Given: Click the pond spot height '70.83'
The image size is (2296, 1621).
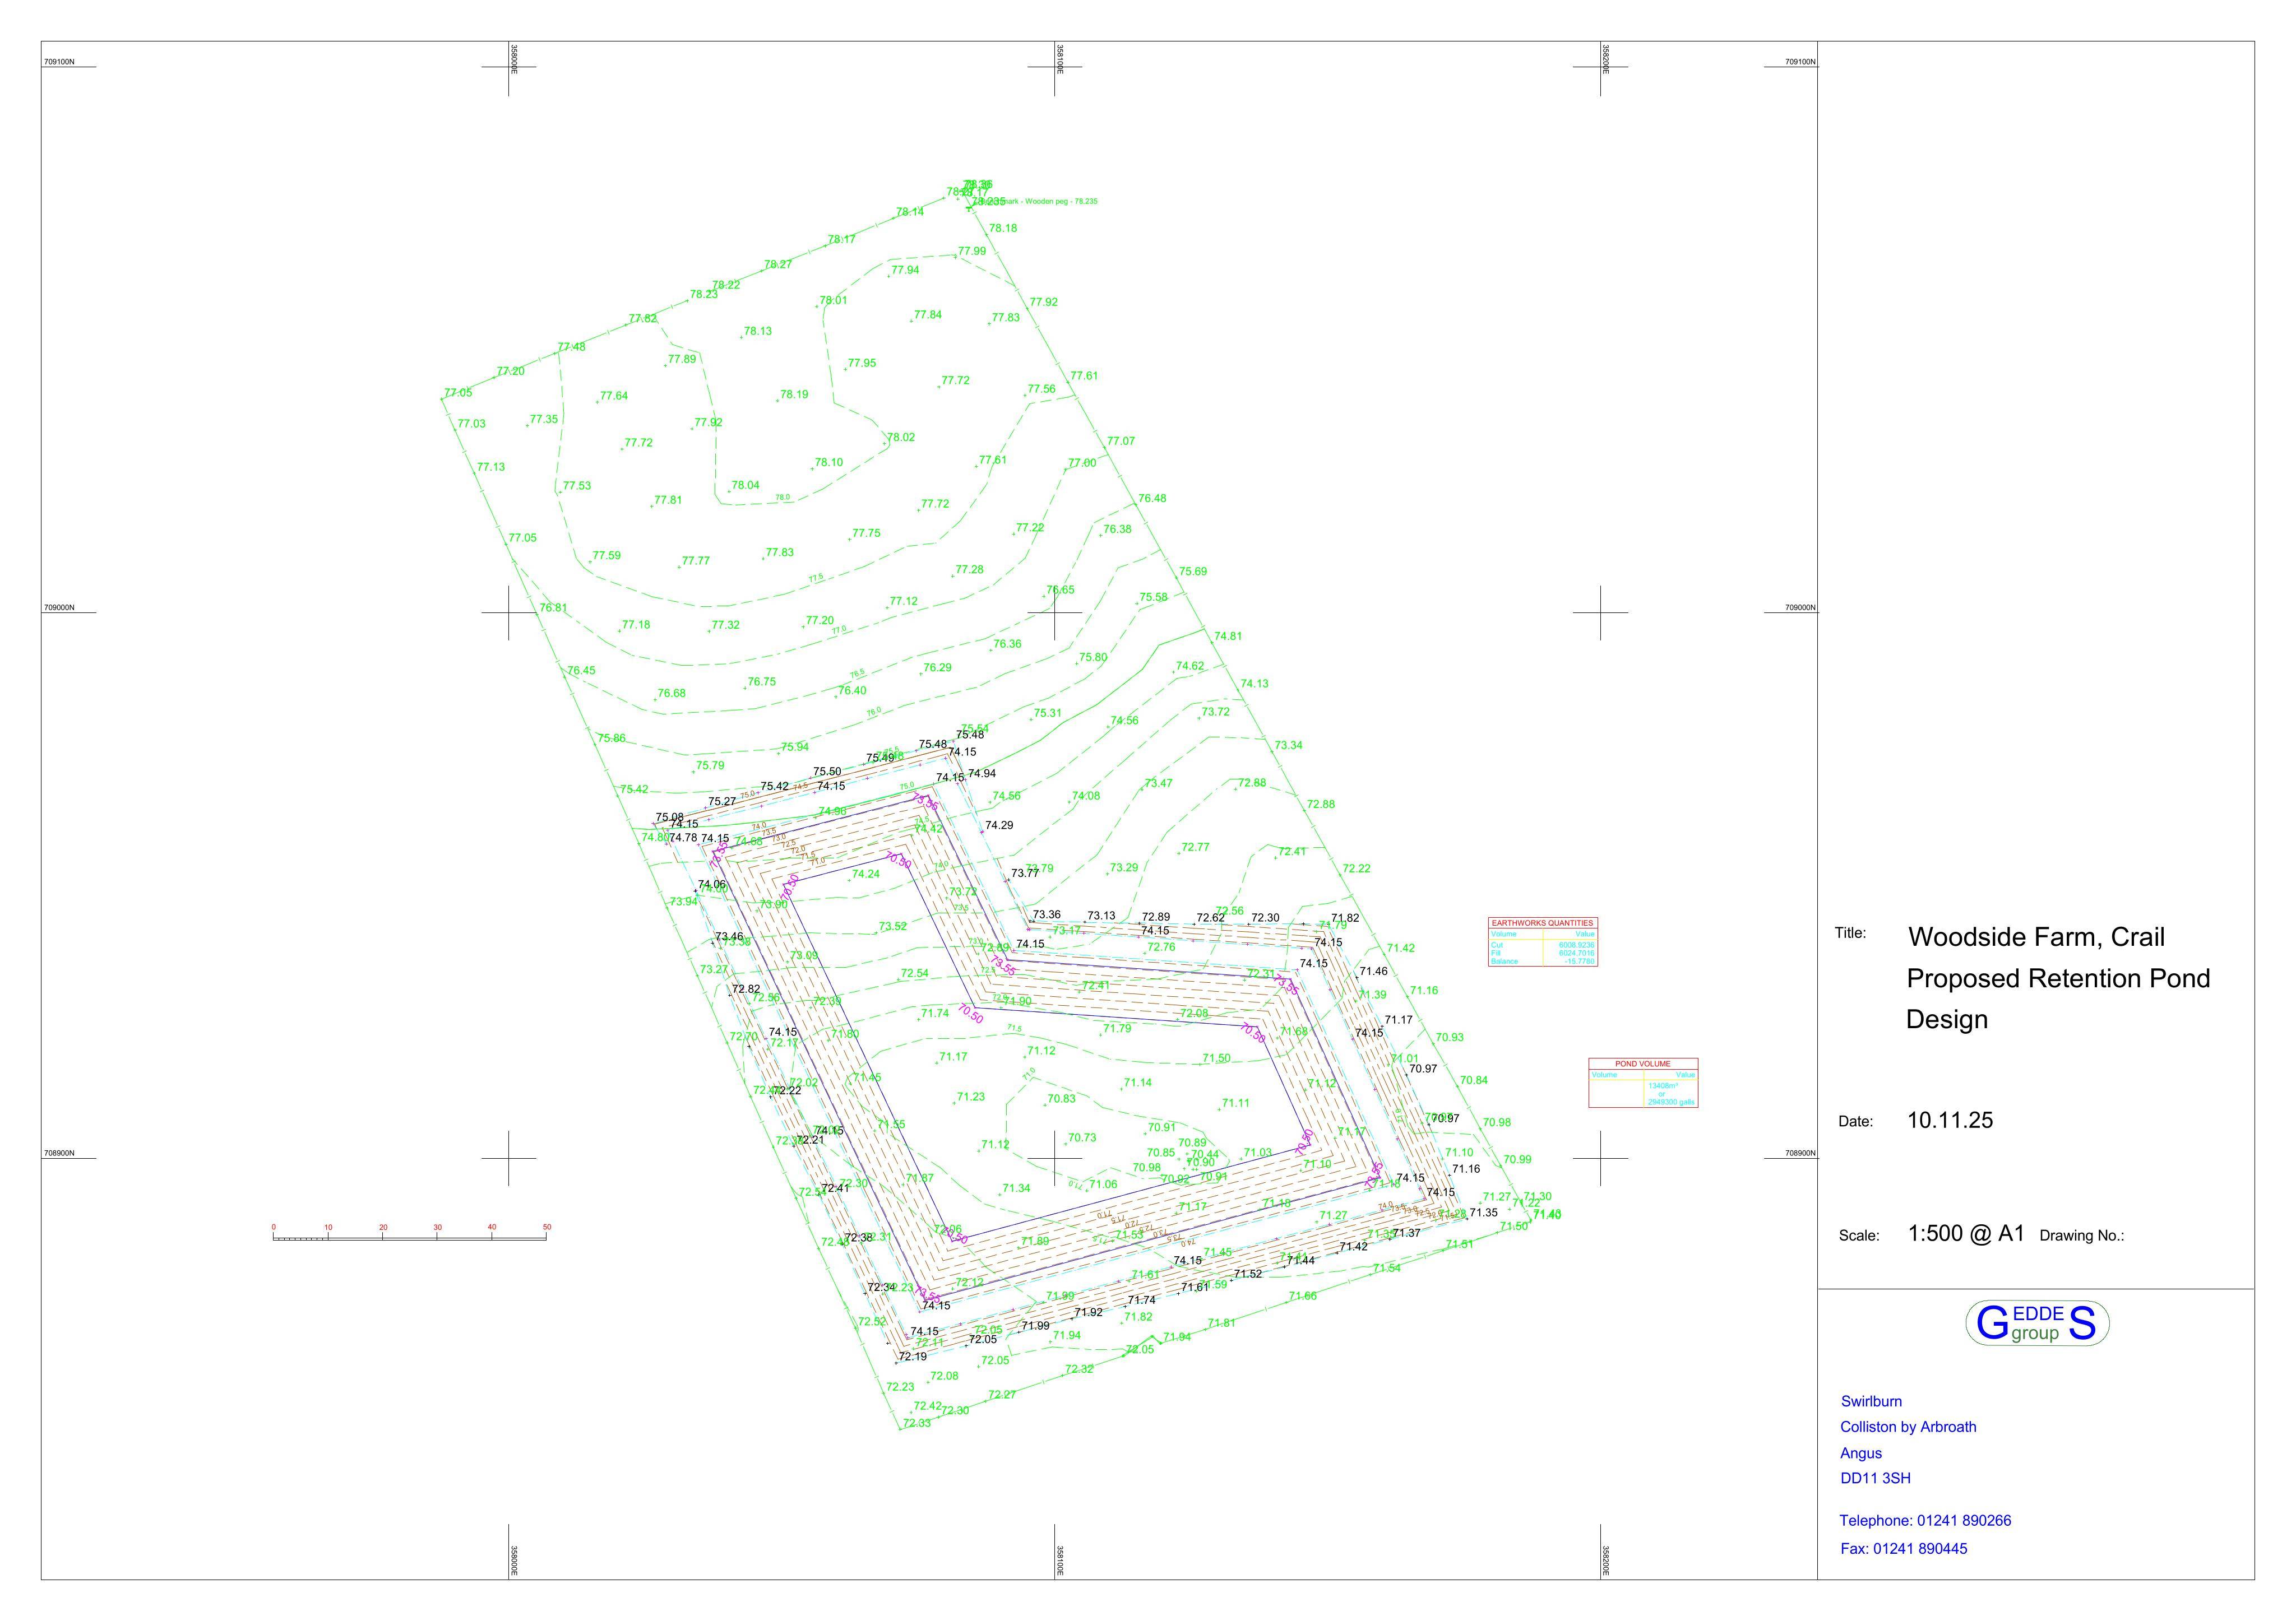Looking at the screenshot, I should click(x=1062, y=1099).
